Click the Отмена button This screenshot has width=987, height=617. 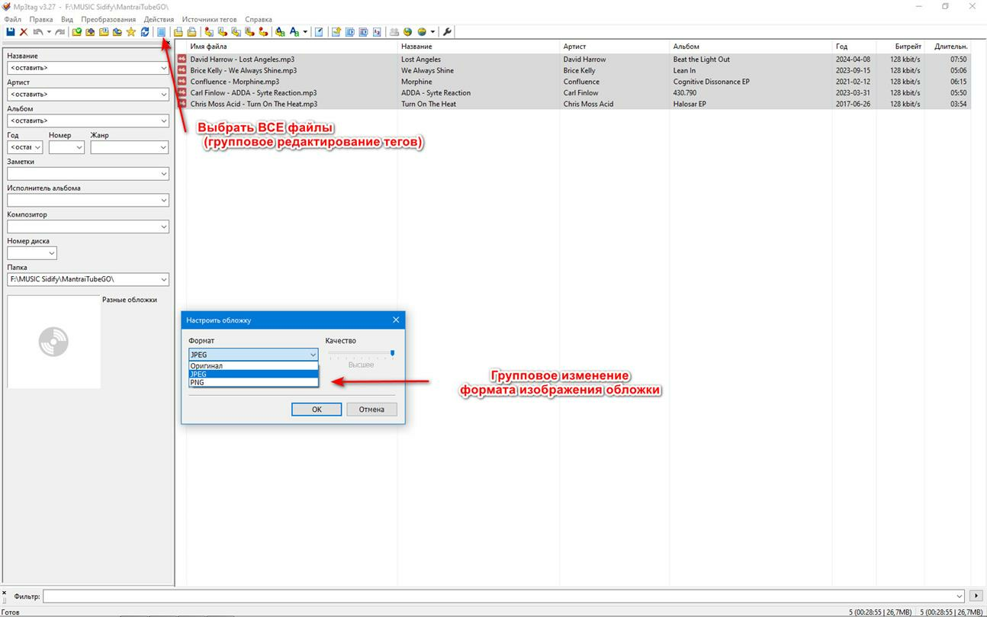coord(371,410)
